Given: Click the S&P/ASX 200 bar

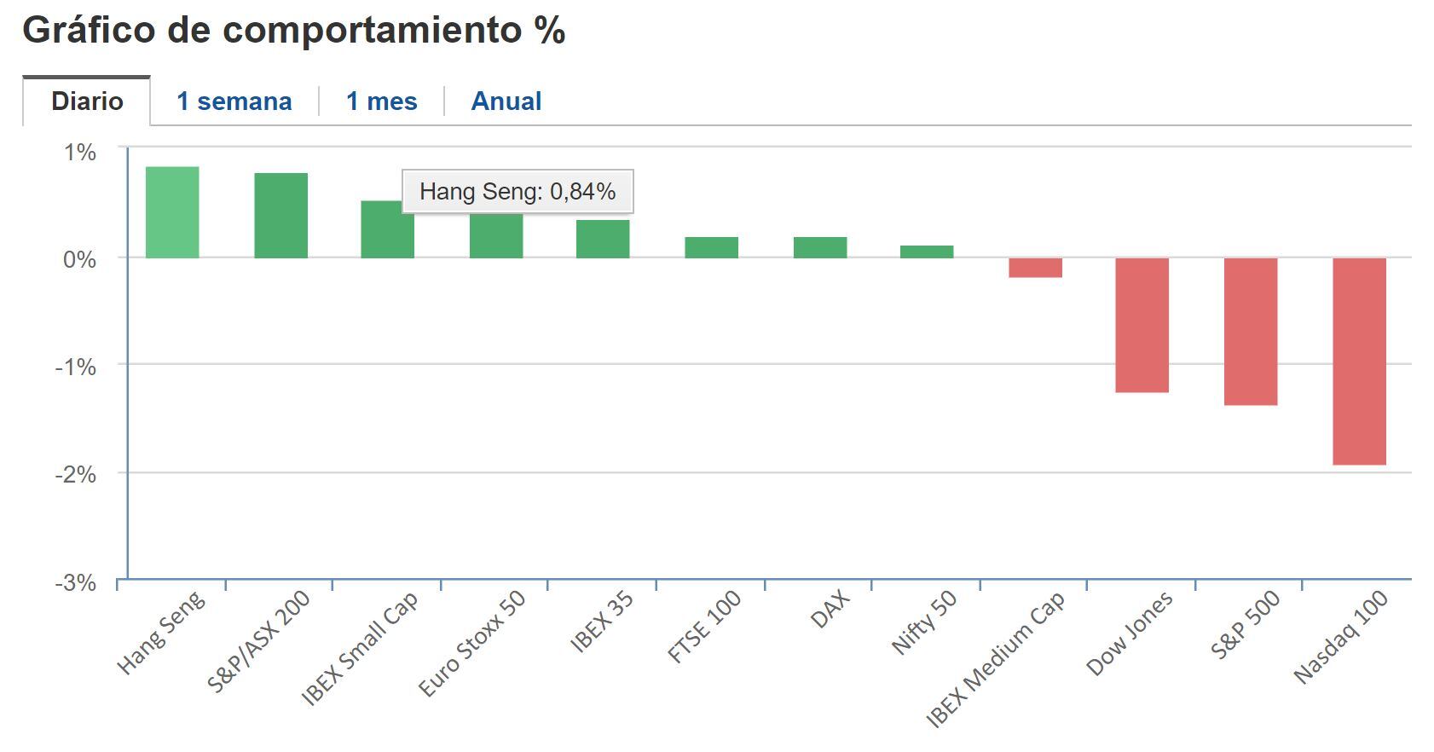Looking at the screenshot, I should (280, 216).
